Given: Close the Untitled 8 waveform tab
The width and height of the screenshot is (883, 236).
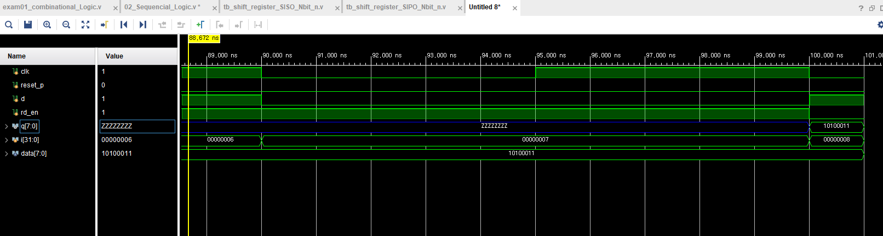Looking at the screenshot, I should pyautogui.click(x=515, y=8).
